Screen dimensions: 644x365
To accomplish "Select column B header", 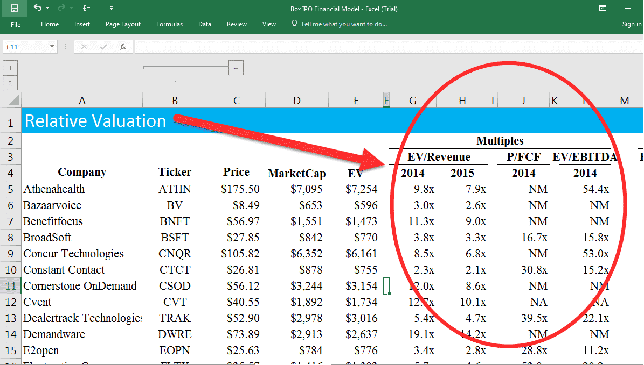I will (175, 101).
